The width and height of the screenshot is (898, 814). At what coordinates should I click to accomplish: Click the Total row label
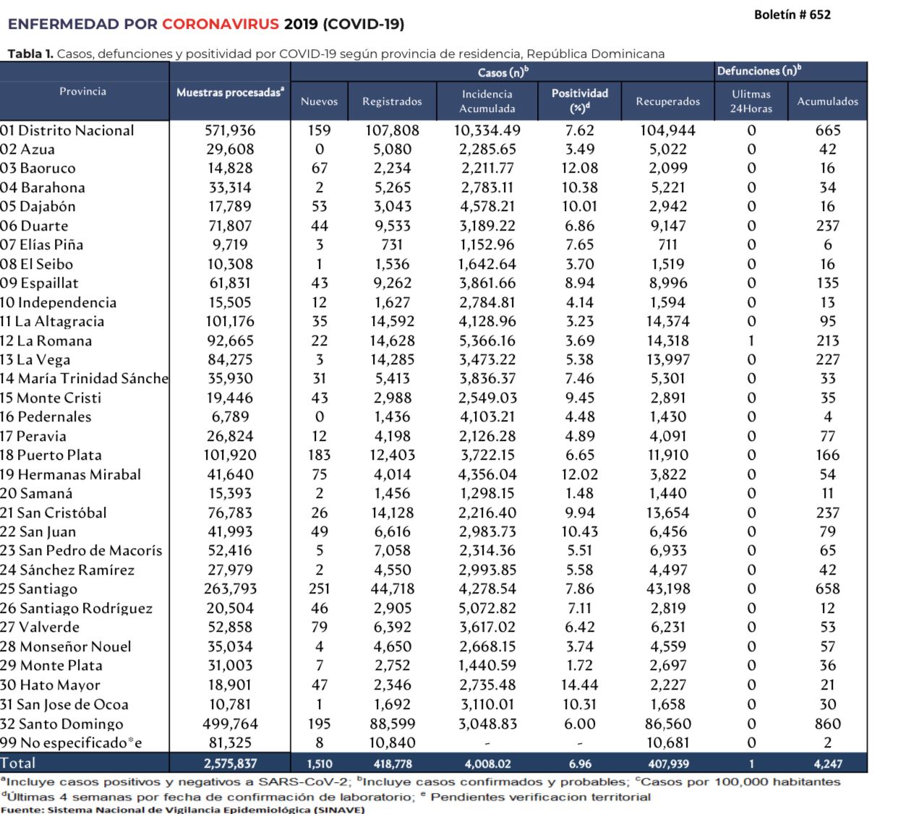[x=18, y=763]
